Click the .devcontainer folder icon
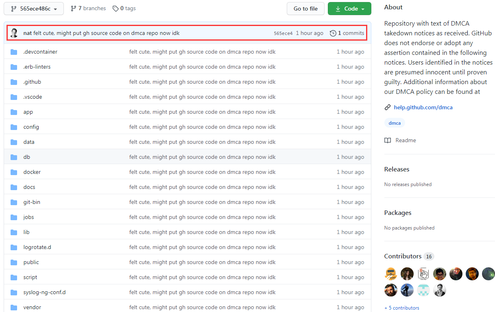Viewport: 495px width, 312px height. tap(14, 52)
